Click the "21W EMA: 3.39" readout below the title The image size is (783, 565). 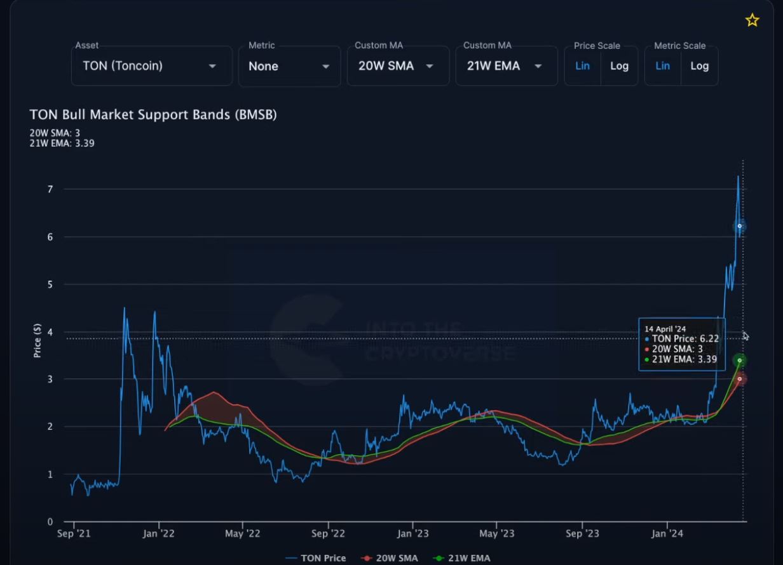61,143
